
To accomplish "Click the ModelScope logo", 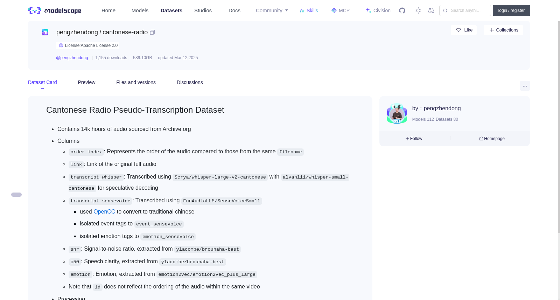I will click(x=55, y=11).
